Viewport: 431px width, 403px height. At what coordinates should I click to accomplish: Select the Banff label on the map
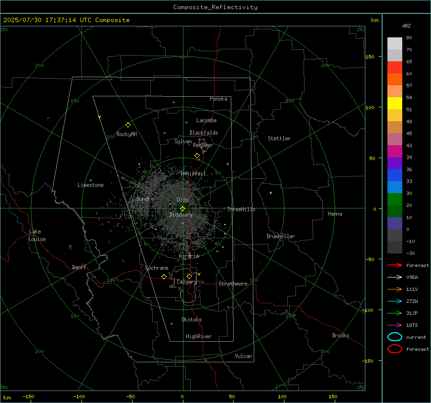[79, 267]
